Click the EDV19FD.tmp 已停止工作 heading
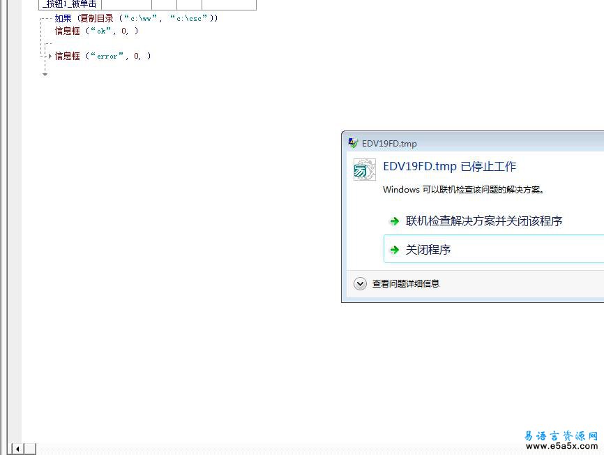 pos(449,166)
